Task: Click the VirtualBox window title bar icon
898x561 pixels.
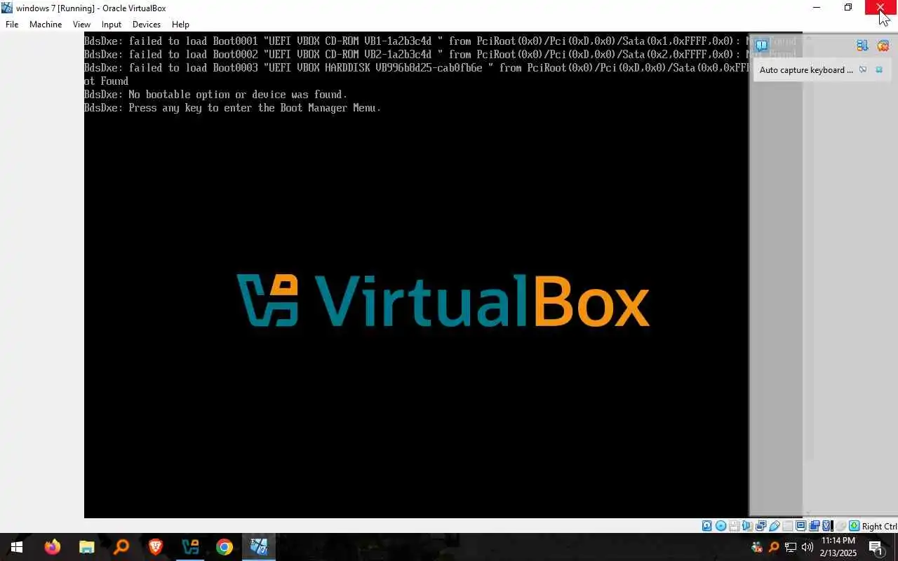Action: point(7,8)
